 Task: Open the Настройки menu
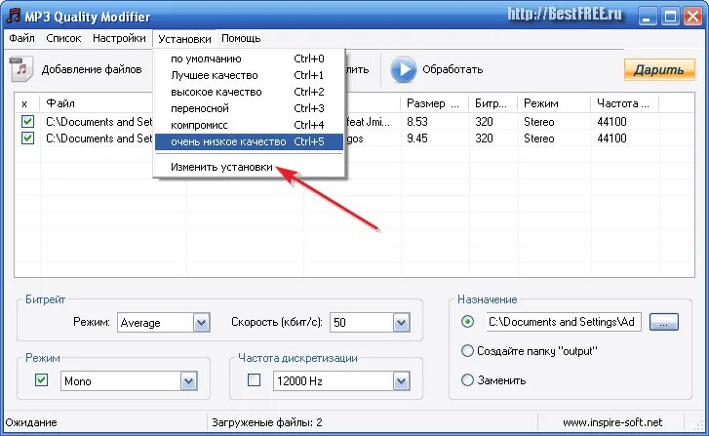tap(119, 38)
